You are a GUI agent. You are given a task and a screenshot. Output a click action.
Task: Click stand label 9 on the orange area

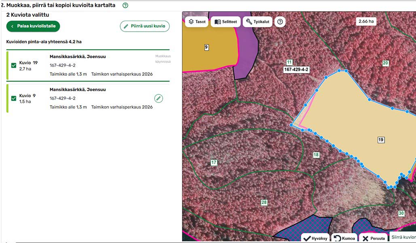point(206,47)
